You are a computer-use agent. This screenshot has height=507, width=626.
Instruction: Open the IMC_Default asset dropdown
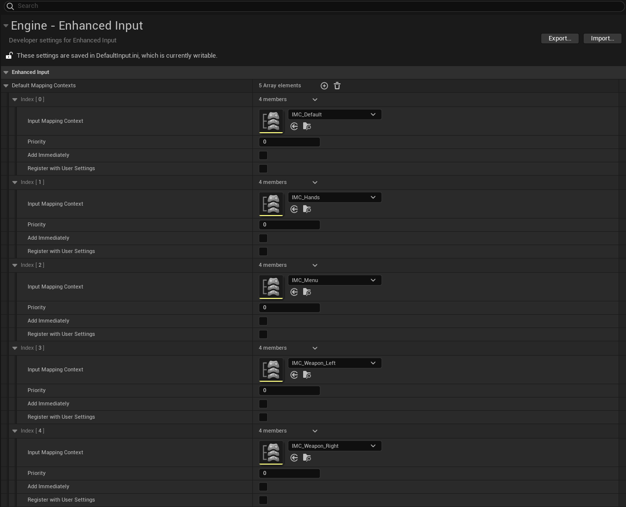[335, 114]
